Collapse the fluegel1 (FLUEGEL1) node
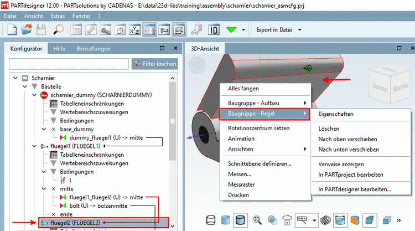Screen dimensions: 415x231 pos(34,146)
